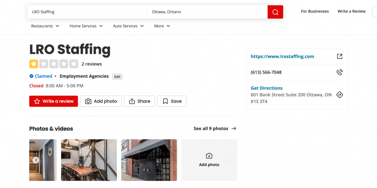Save LRO Staffing to bookmarks
Image resolution: width=377 pixels, height=188 pixels.
(172, 101)
